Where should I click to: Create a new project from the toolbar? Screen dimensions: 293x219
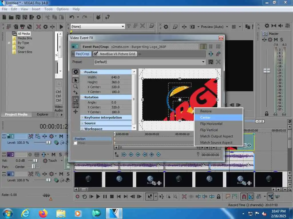(4, 17)
